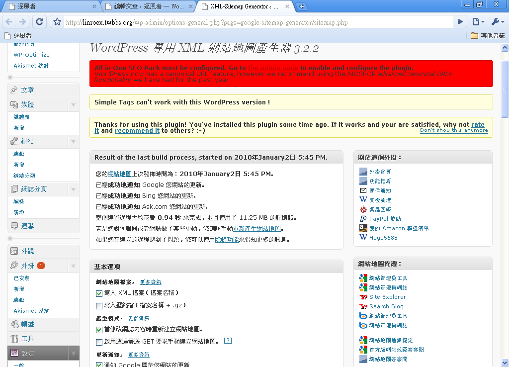
Task: Toggle 當修改網誌內容時重新建立網站地圖 checkbox
Action: [x=99, y=330]
